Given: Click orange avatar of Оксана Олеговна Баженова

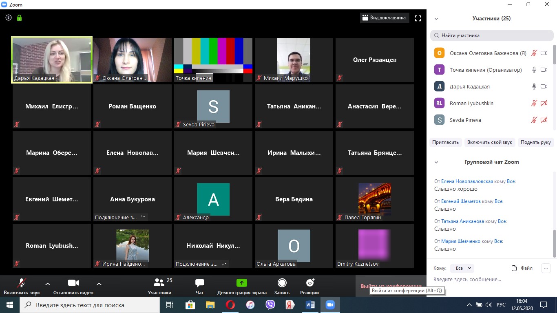Looking at the screenshot, I should coord(439,53).
